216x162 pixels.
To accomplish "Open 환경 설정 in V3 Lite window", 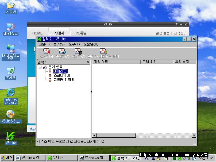I will tap(163, 33).
